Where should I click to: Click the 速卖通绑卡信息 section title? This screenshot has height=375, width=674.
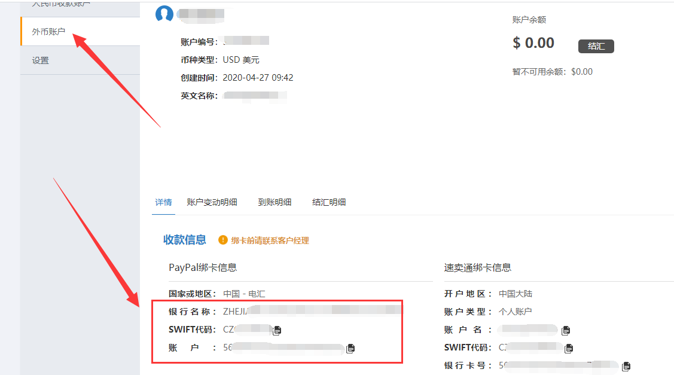click(478, 267)
